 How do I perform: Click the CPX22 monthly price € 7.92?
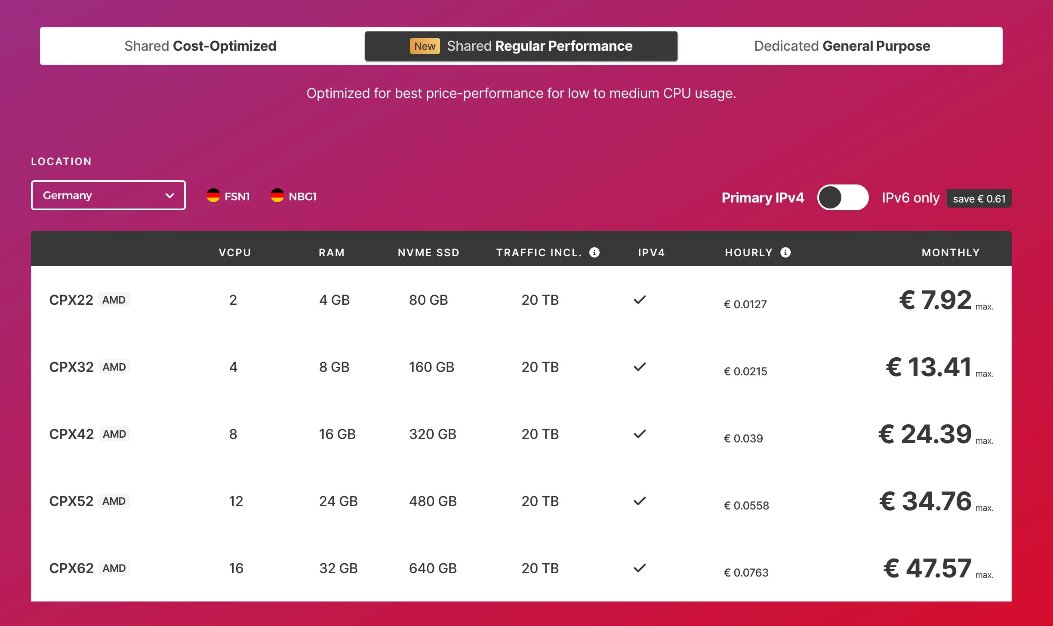pyautogui.click(x=935, y=300)
